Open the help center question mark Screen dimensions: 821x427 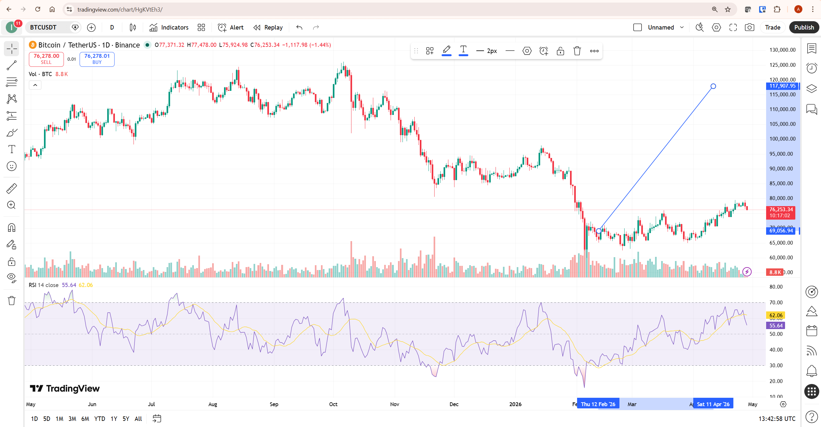point(811,417)
